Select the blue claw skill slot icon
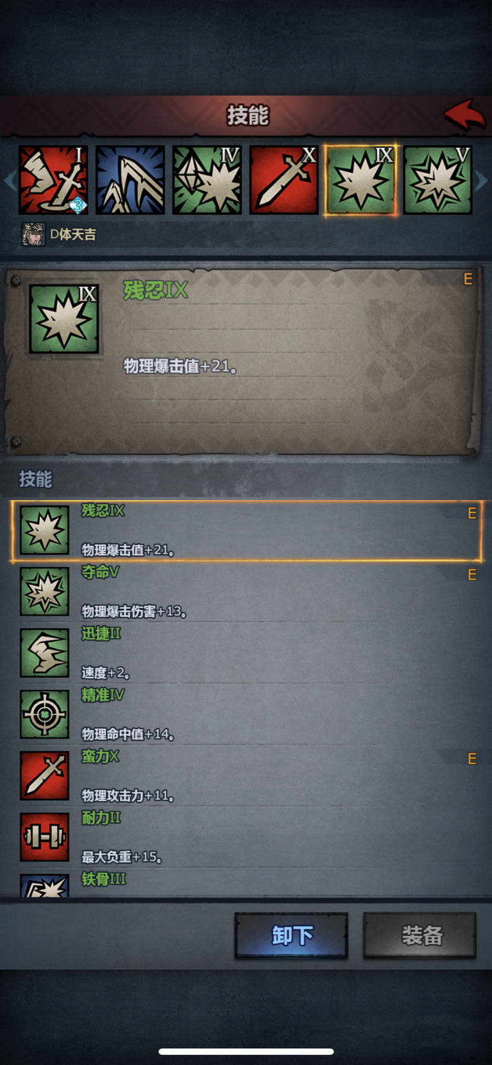 click(x=130, y=180)
